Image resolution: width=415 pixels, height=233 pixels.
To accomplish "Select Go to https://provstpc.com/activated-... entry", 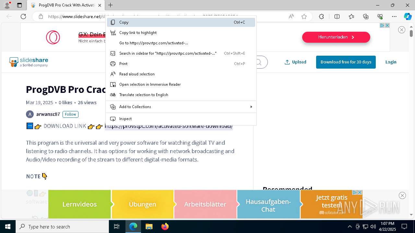I will coord(181,43).
